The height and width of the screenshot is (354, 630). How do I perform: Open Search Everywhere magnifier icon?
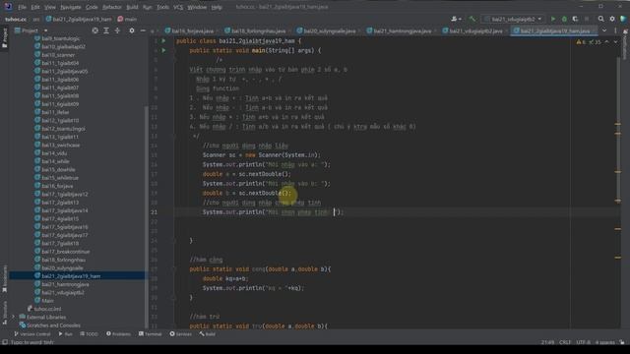(x=600, y=19)
